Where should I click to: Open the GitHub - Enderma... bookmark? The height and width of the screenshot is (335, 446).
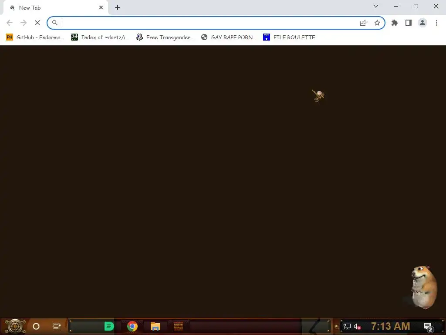click(x=35, y=38)
